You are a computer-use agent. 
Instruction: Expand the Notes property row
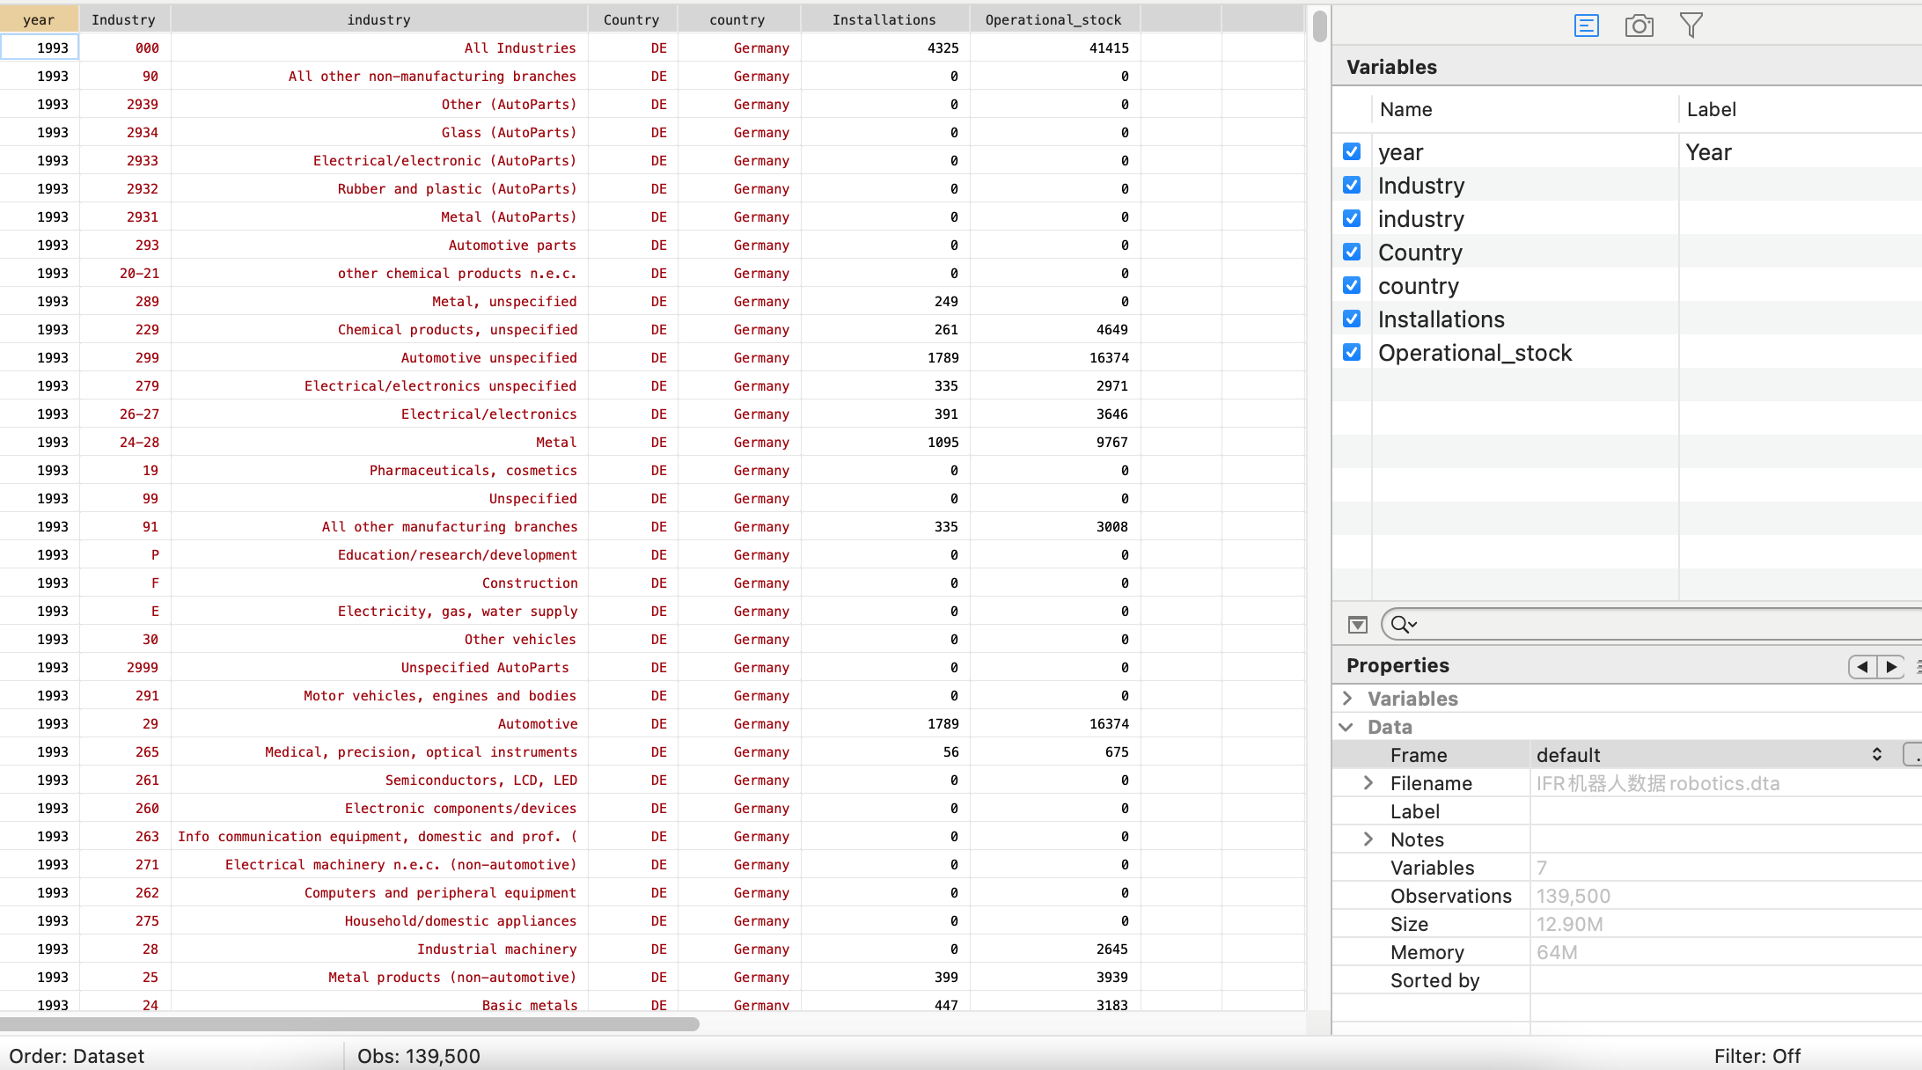(x=1368, y=839)
